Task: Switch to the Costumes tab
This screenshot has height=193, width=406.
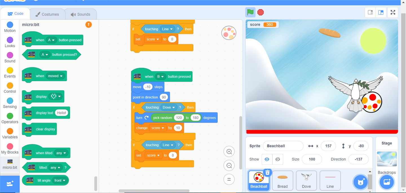Action: coord(47,14)
